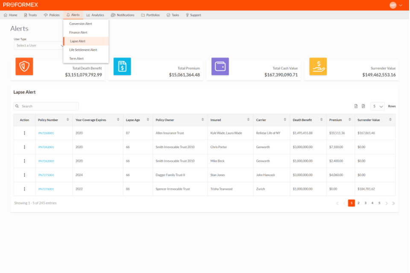The width and height of the screenshot is (410, 273).
Task: Sort by Premium column
Action: (x=350, y=120)
